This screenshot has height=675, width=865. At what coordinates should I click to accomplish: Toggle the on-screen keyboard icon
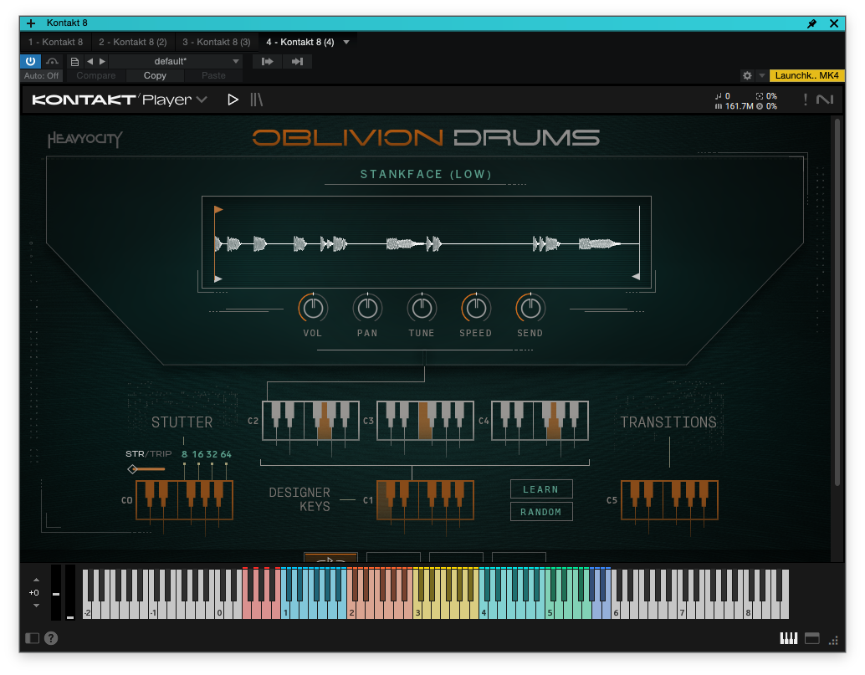click(x=789, y=638)
